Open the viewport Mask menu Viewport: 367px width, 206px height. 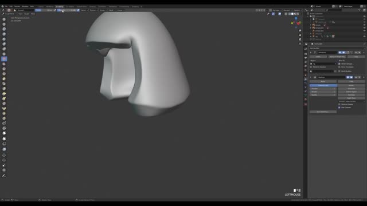click(33, 14)
